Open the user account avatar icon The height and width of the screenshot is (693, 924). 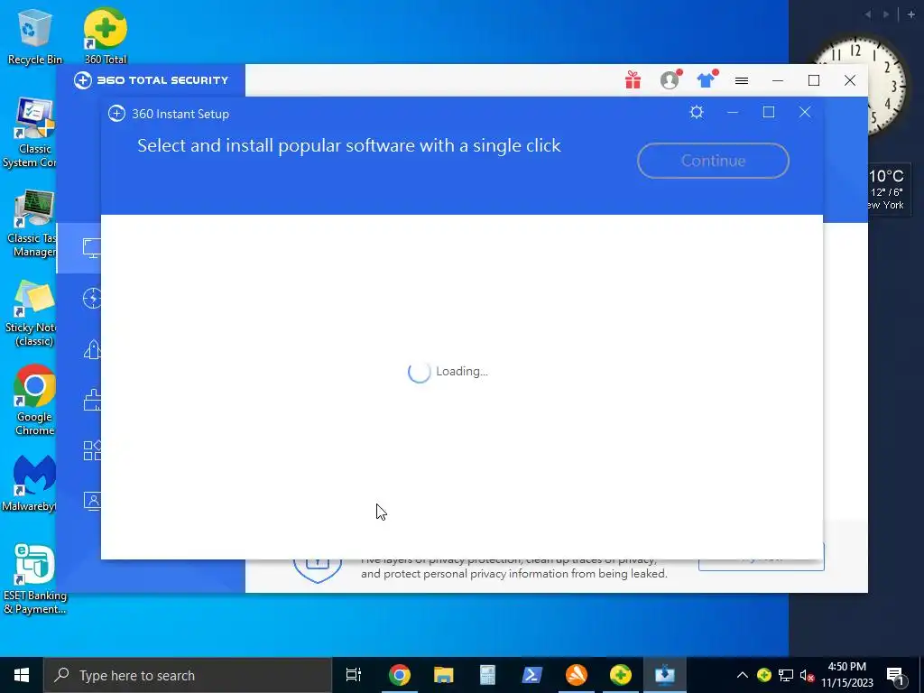point(670,79)
